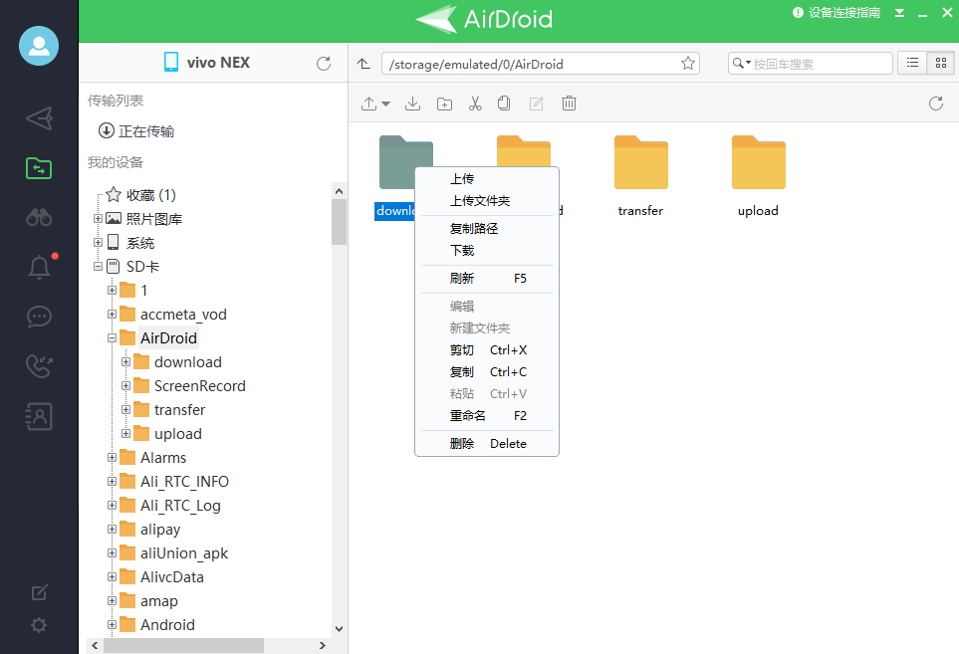Viewport: 959px width, 654px height.
Task: Click the download toolbar icon
Action: (x=413, y=104)
